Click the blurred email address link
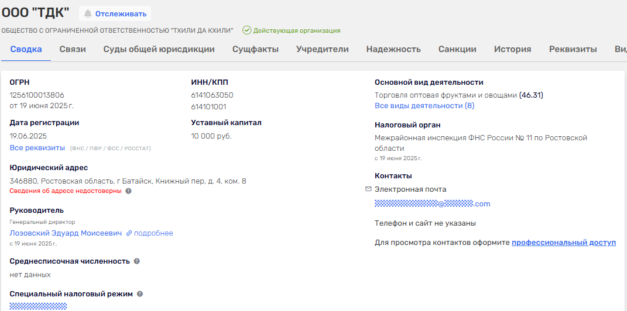The image size is (627, 311). tap(432, 204)
